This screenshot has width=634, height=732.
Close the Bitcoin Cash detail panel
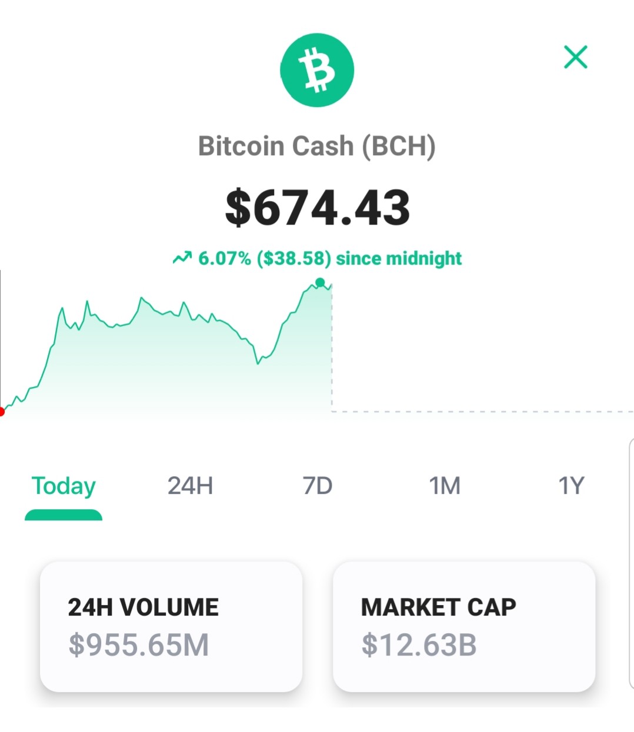click(575, 57)
